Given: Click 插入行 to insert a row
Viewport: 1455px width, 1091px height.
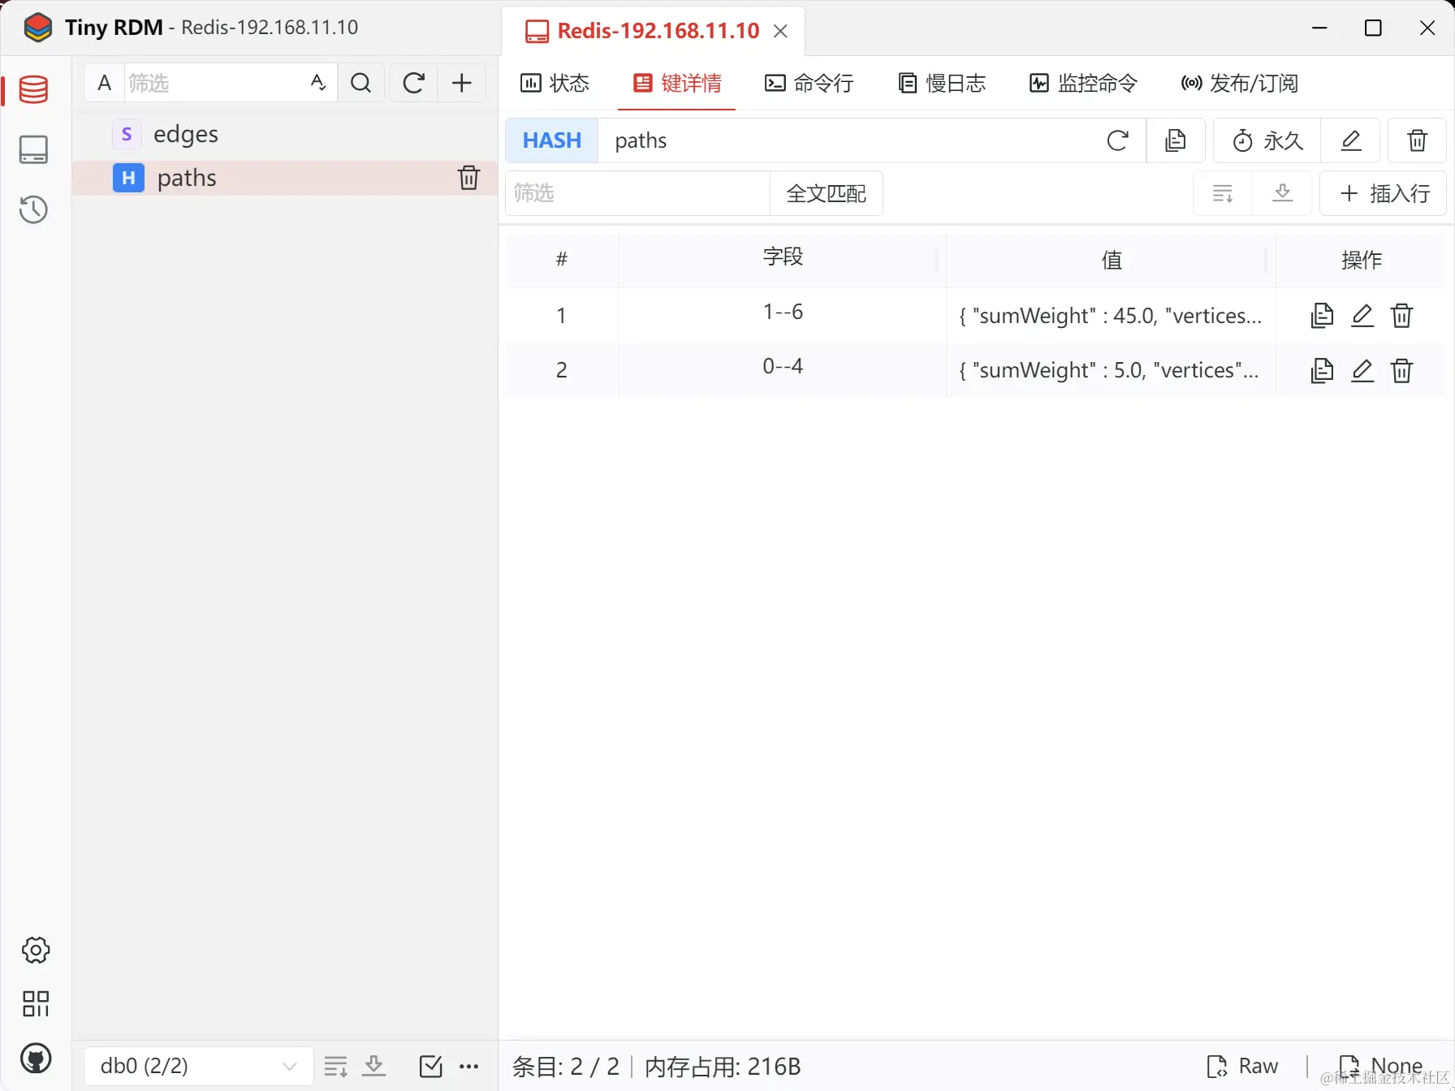Looking at the screenshot, I should tap(1384, 193).
